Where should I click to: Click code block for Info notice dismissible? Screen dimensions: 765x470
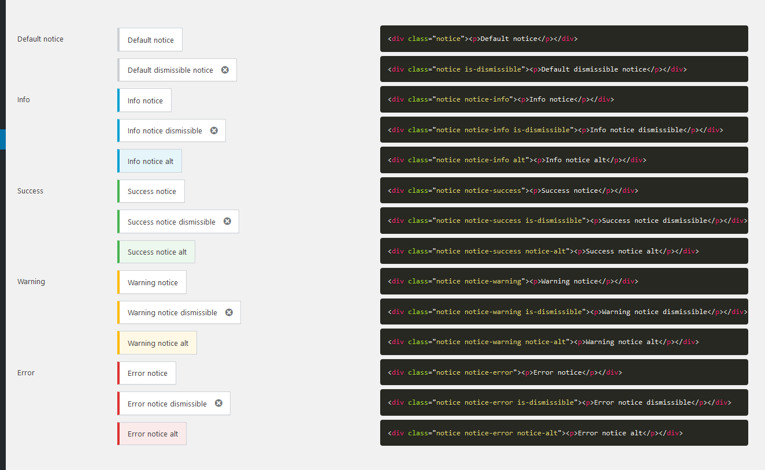point(564,130)
